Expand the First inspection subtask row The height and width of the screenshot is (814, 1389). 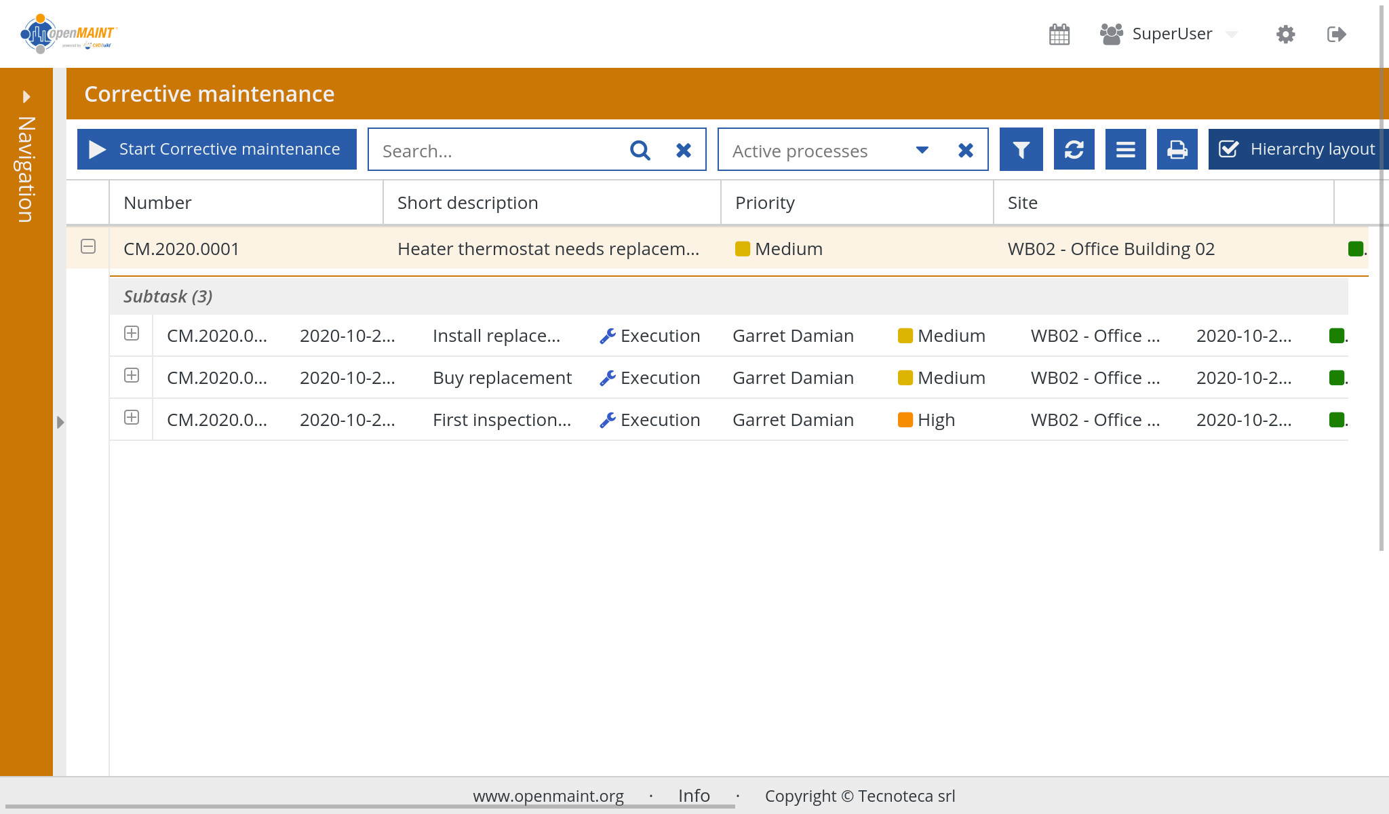132,417
